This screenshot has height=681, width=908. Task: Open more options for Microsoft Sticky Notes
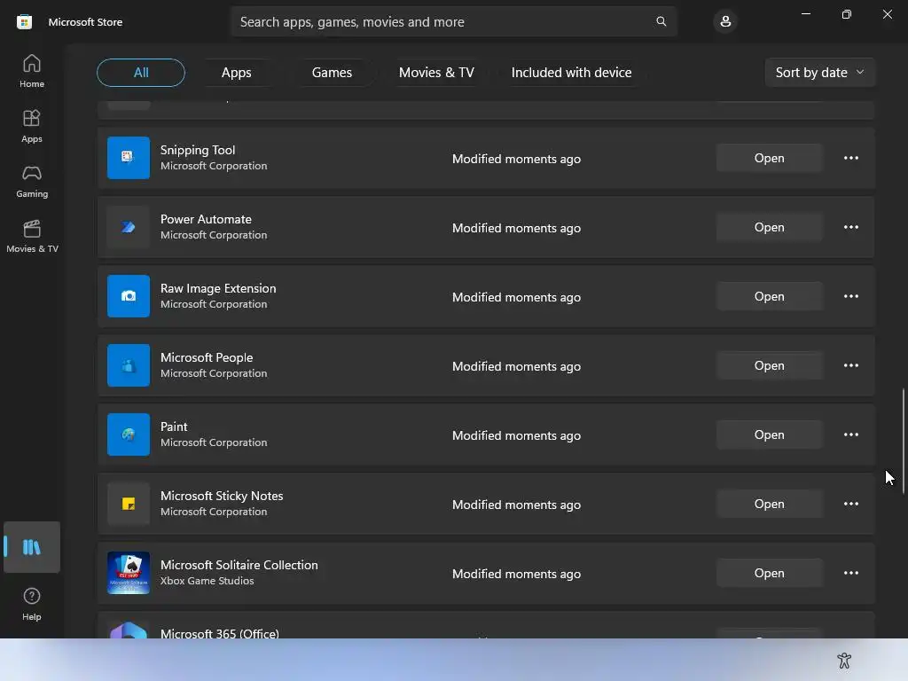[x=850, y=504]
